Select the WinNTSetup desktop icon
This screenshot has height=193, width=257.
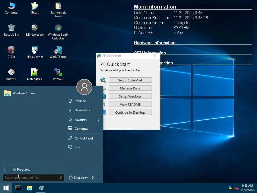click(x=58, y=52)
